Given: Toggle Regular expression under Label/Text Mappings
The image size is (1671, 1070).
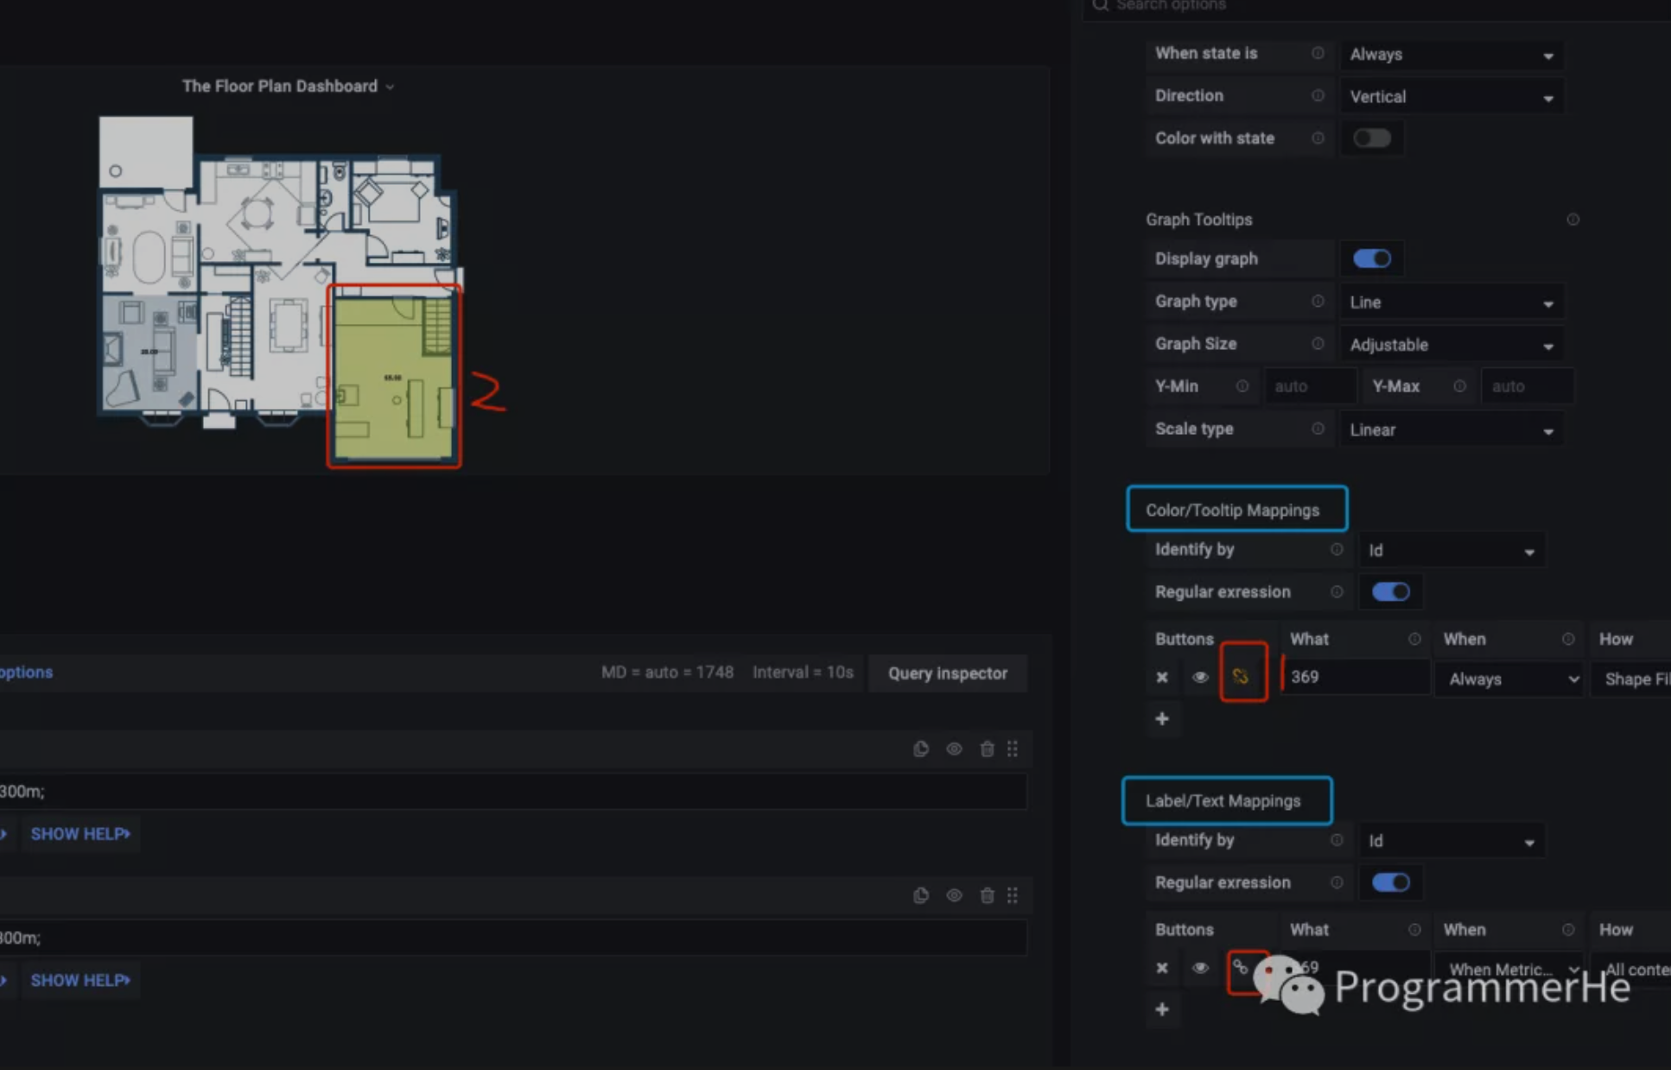Looking at the screenshot, I should [1390, 882].
